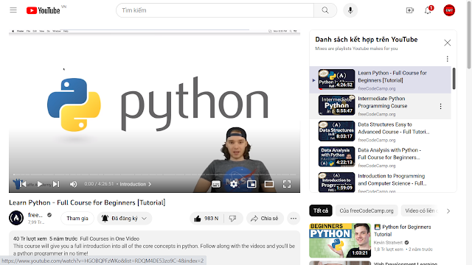
Task: Open the account avatar menu
Action: (449, 10)
